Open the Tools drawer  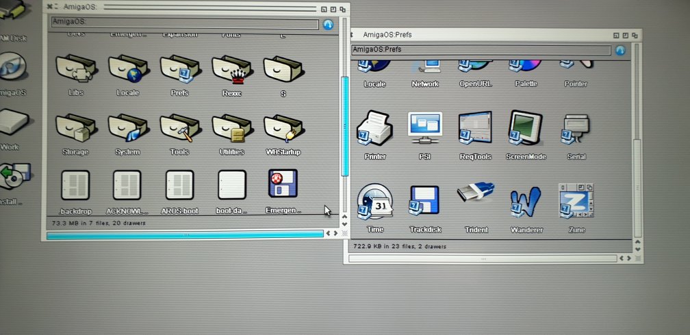(180, 129)
